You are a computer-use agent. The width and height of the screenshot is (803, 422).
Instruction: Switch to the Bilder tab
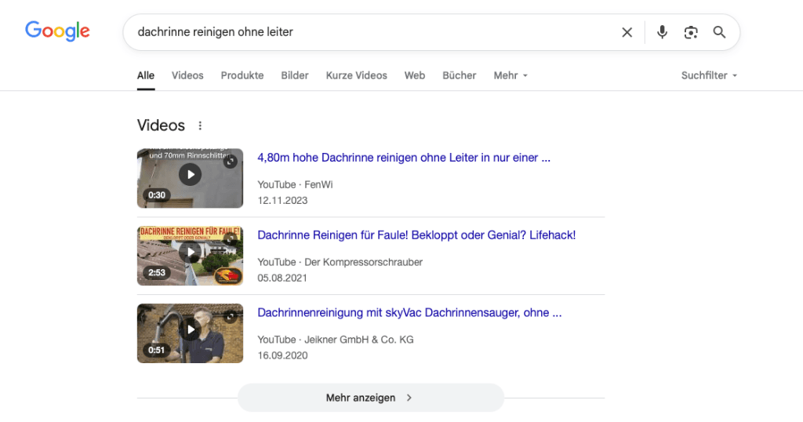(295, 75)
